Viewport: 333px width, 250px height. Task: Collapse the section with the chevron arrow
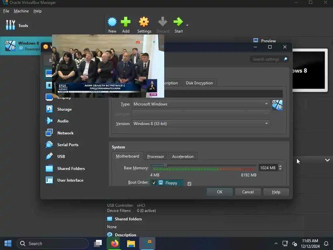[327, 160]
